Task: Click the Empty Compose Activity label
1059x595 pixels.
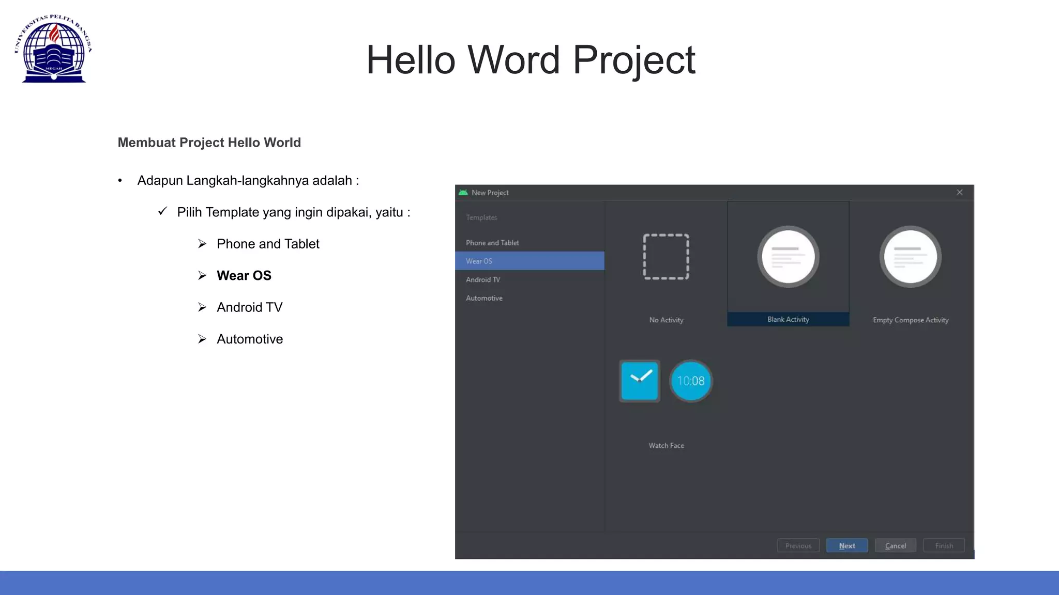Action: pos(910,320)
